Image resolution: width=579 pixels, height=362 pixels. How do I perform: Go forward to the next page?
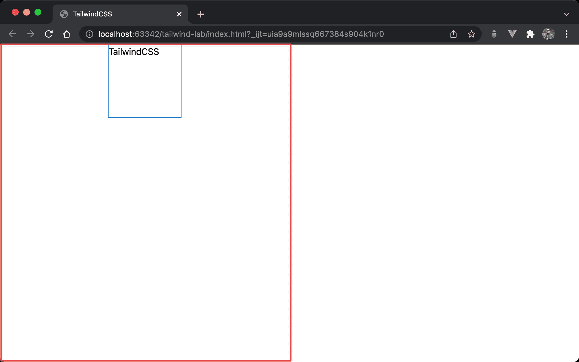click(x=31, y=34)
